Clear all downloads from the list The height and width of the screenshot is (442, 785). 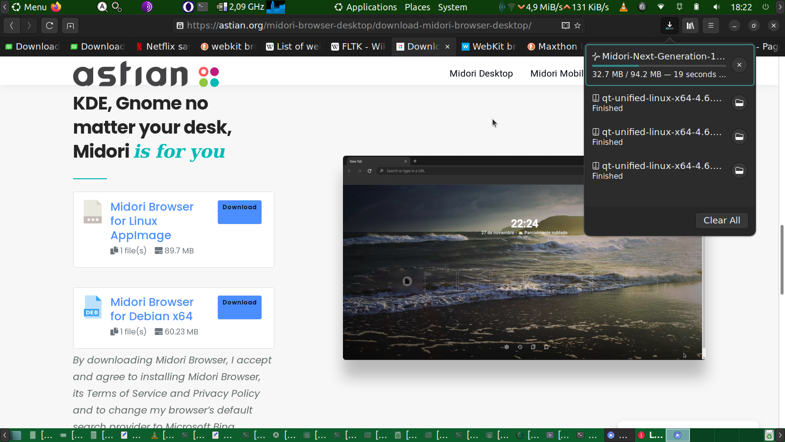click(722, 221)
